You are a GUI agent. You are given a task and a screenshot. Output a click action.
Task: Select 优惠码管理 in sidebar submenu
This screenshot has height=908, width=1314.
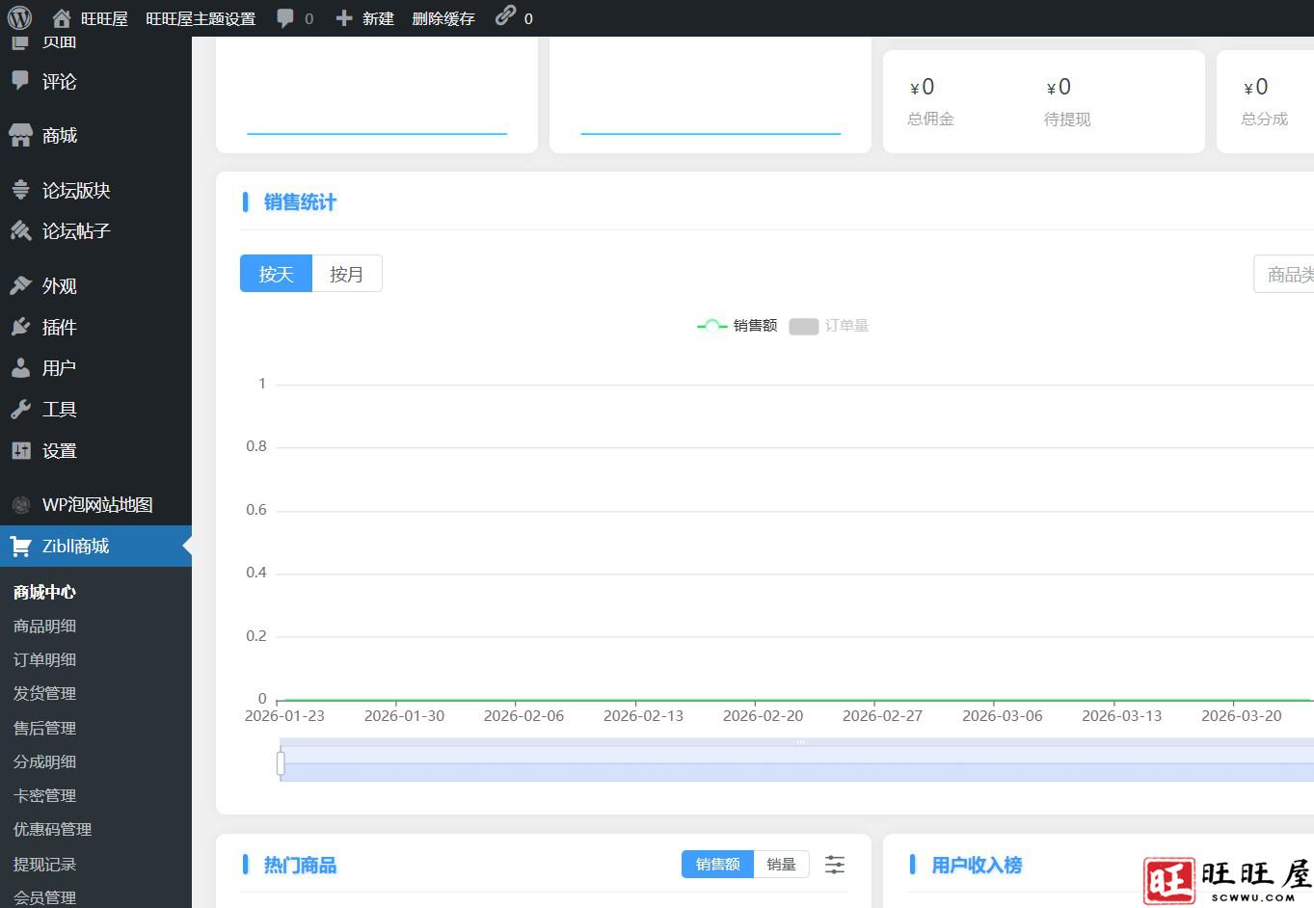[52, 830]
